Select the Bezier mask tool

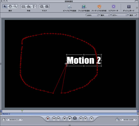[x=47, y=6]
